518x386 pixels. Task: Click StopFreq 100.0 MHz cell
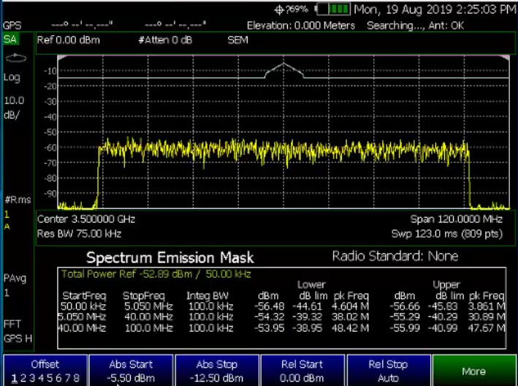(x=148, y=328)
